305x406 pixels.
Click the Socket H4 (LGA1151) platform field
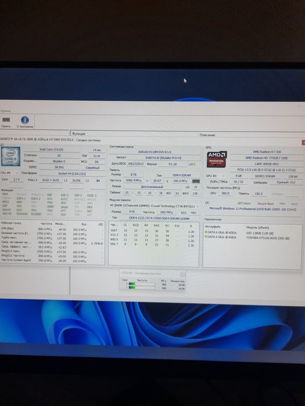(x=72, y=173)
